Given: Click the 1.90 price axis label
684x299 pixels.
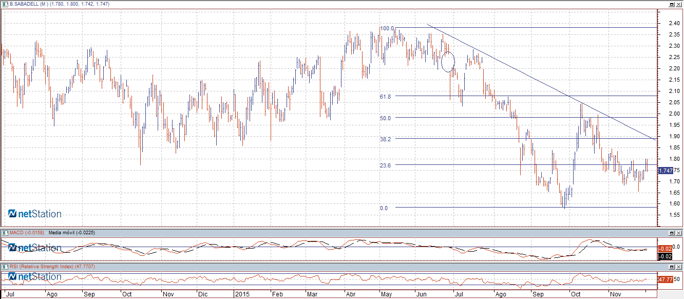Looking at the screenshot, I should (x=674, y=136).
